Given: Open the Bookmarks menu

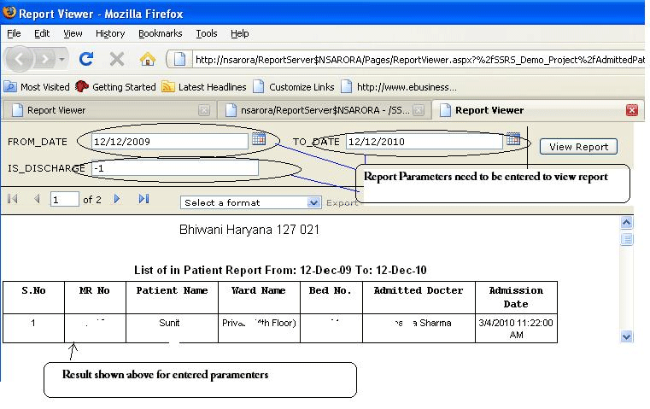Looking at the screenshot, I should 160,33.
